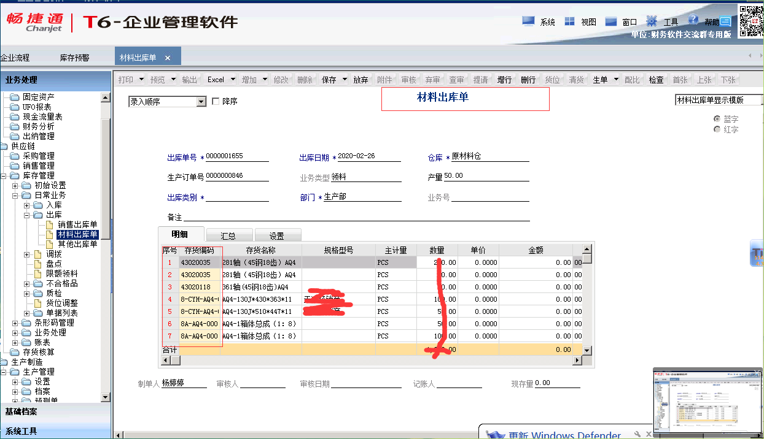Select the 蓝字 radio button
764x439 pixels.
click(717, 119)
